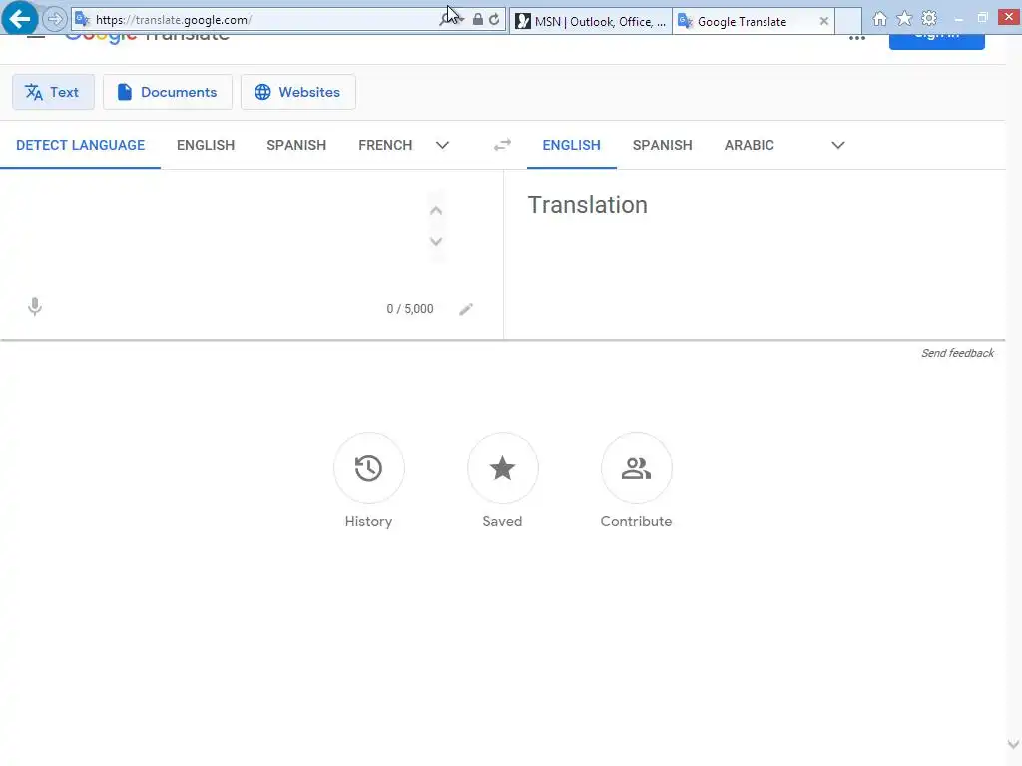The image size is (1022, 766).
Task: Click the security lock icon in address bar
Action: coord(478,20)
